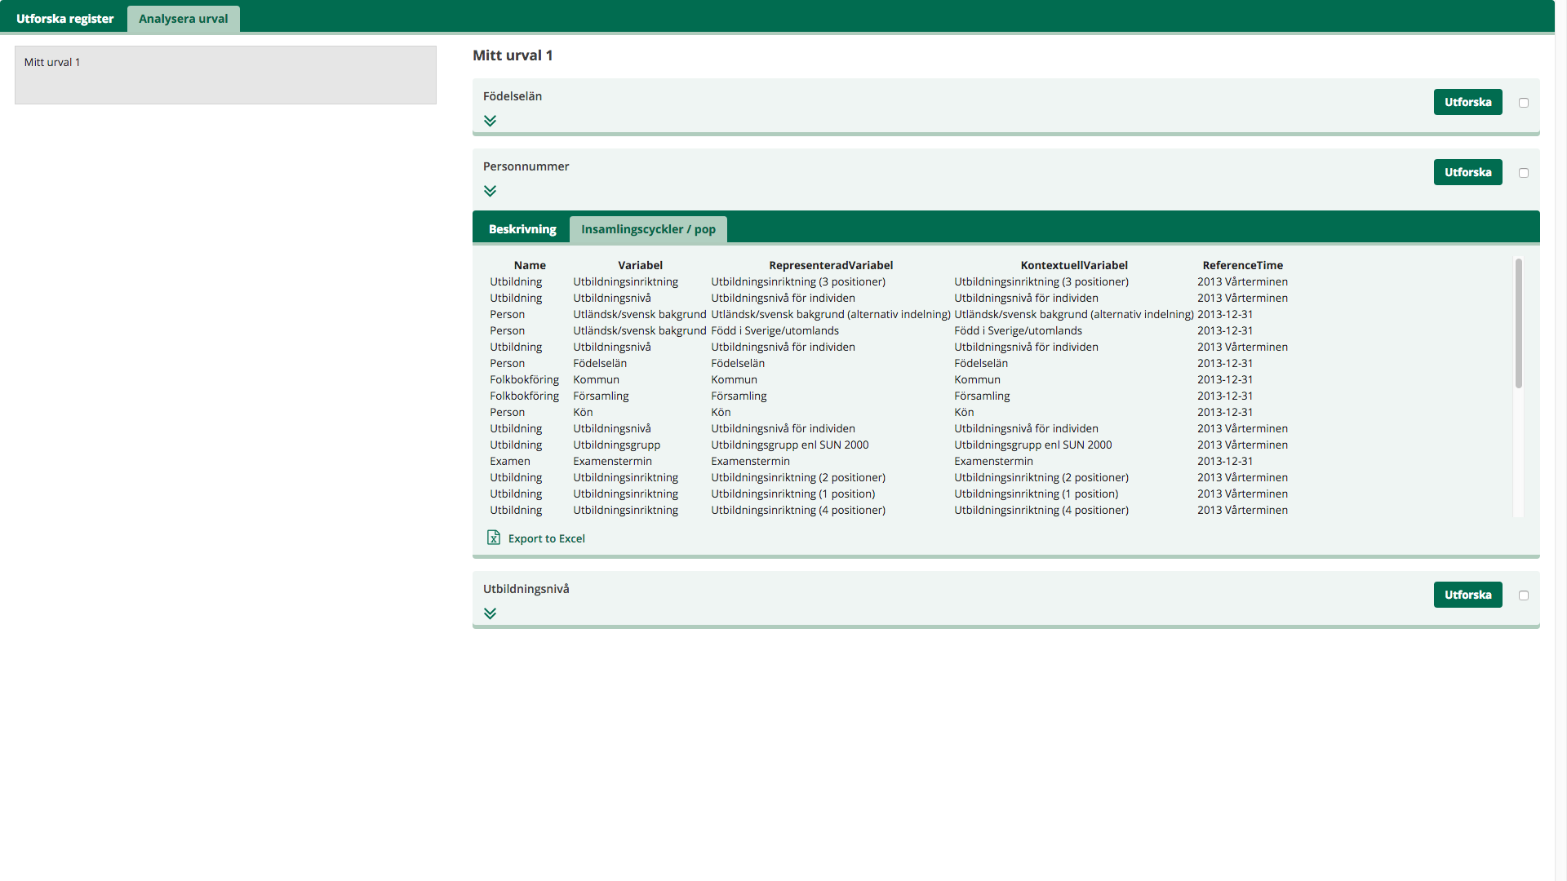Click Utforska button for Utbildningsnivå
Image resolution: width=1567 pixels, height=881 pixels.
click(x=1467, y=595)
